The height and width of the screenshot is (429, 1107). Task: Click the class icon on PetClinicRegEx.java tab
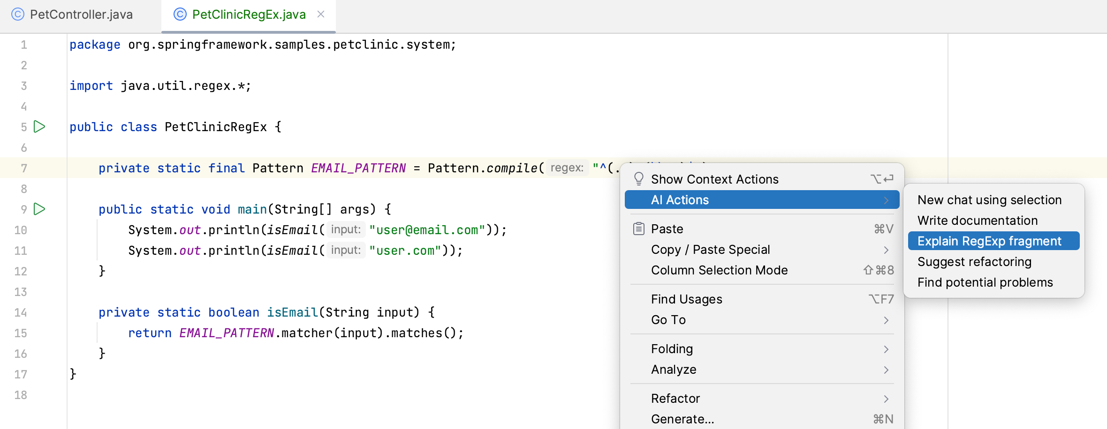pos(180,14)
